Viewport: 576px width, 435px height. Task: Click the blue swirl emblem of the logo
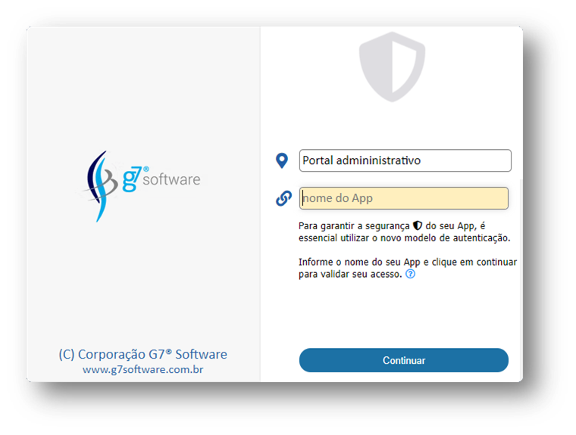(100, 185)
